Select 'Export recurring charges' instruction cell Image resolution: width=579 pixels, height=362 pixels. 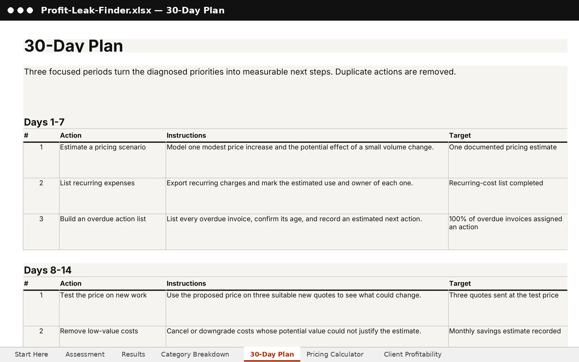click(307, 196)
